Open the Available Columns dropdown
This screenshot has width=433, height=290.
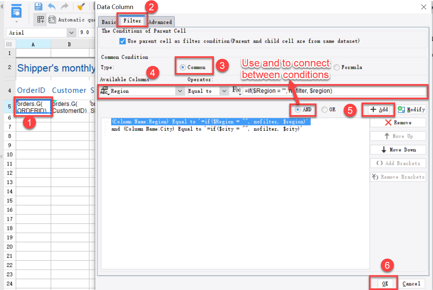pyautogui.click(x=180, y=91)
